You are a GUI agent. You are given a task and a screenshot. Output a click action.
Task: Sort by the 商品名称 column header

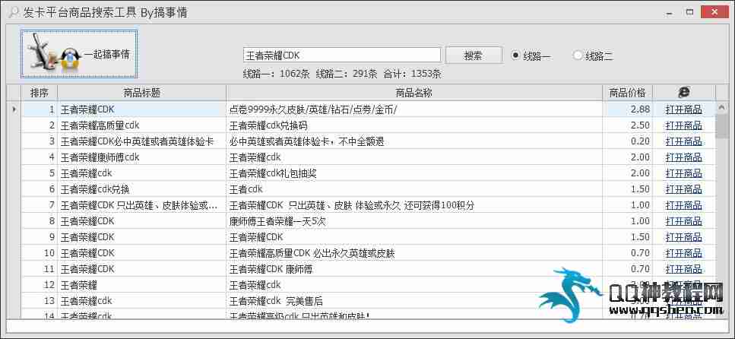pos(414,93)
